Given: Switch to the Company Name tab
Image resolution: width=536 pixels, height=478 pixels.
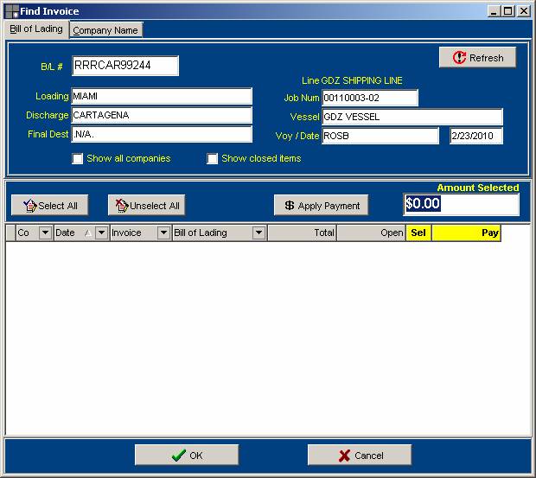Looking at the screenshot, I should pyautogui.click(x=105, y=30).
